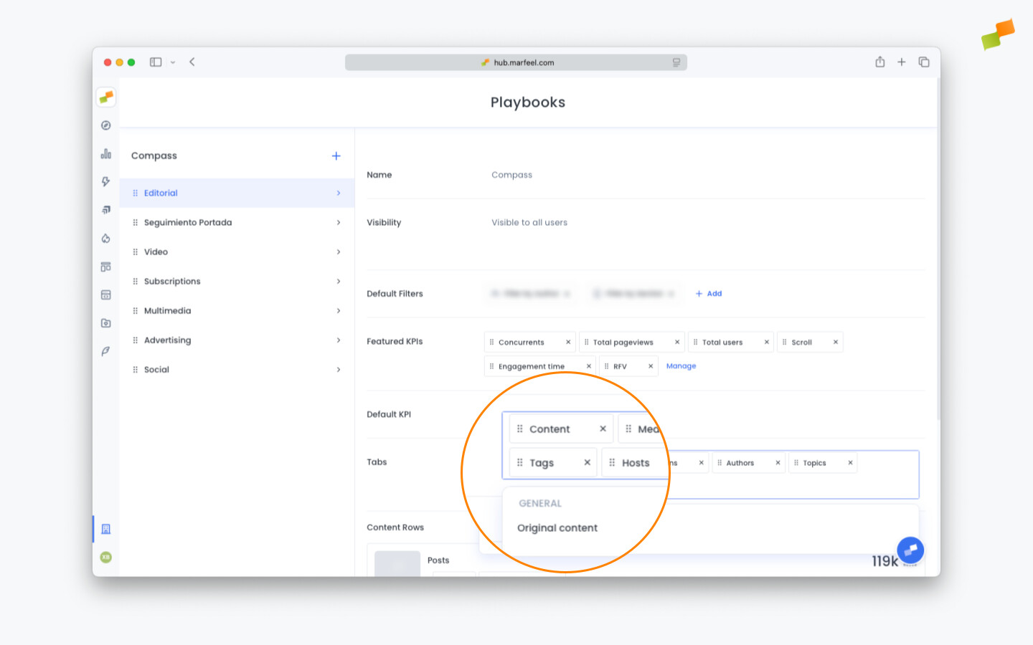Click the plus button next to Compass
The image size is (1033, 645).
[x=336, y=155]
